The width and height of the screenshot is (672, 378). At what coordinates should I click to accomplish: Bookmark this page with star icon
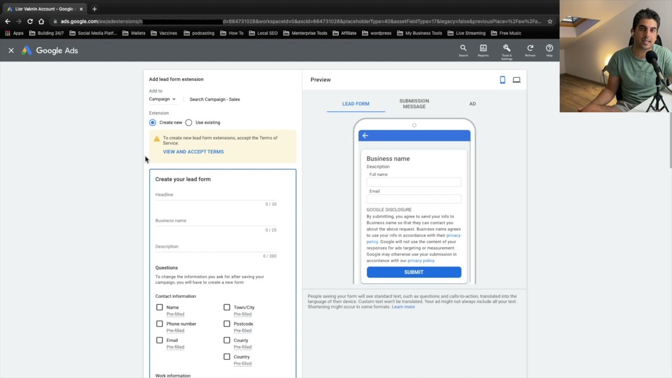[x=550, y=22]
